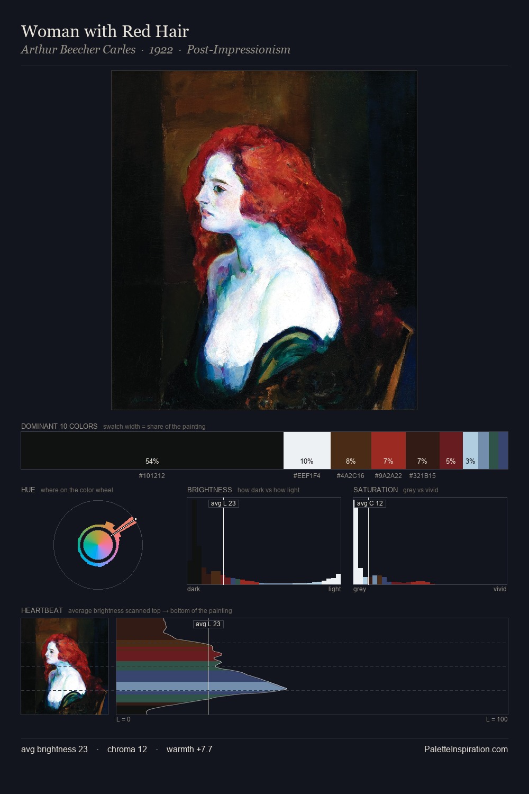
Task: Click the "vivid" axis label
Action: (500, 589)
